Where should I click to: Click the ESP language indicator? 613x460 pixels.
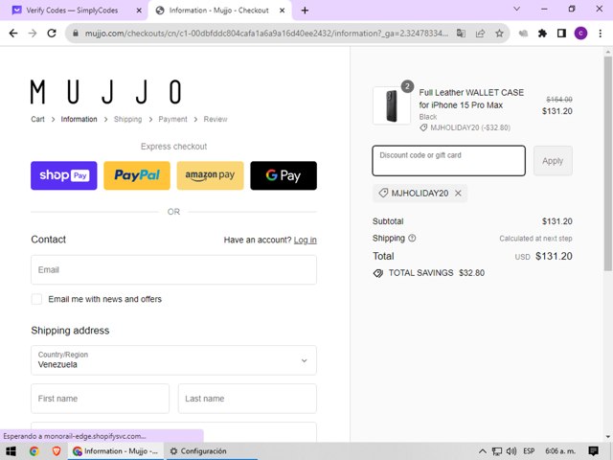529,451
